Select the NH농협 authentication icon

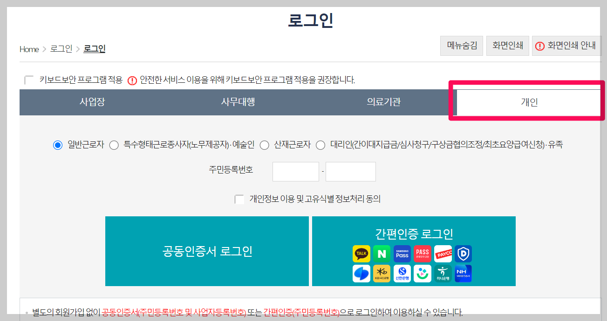pyautogui.click(x=464, y=273)
